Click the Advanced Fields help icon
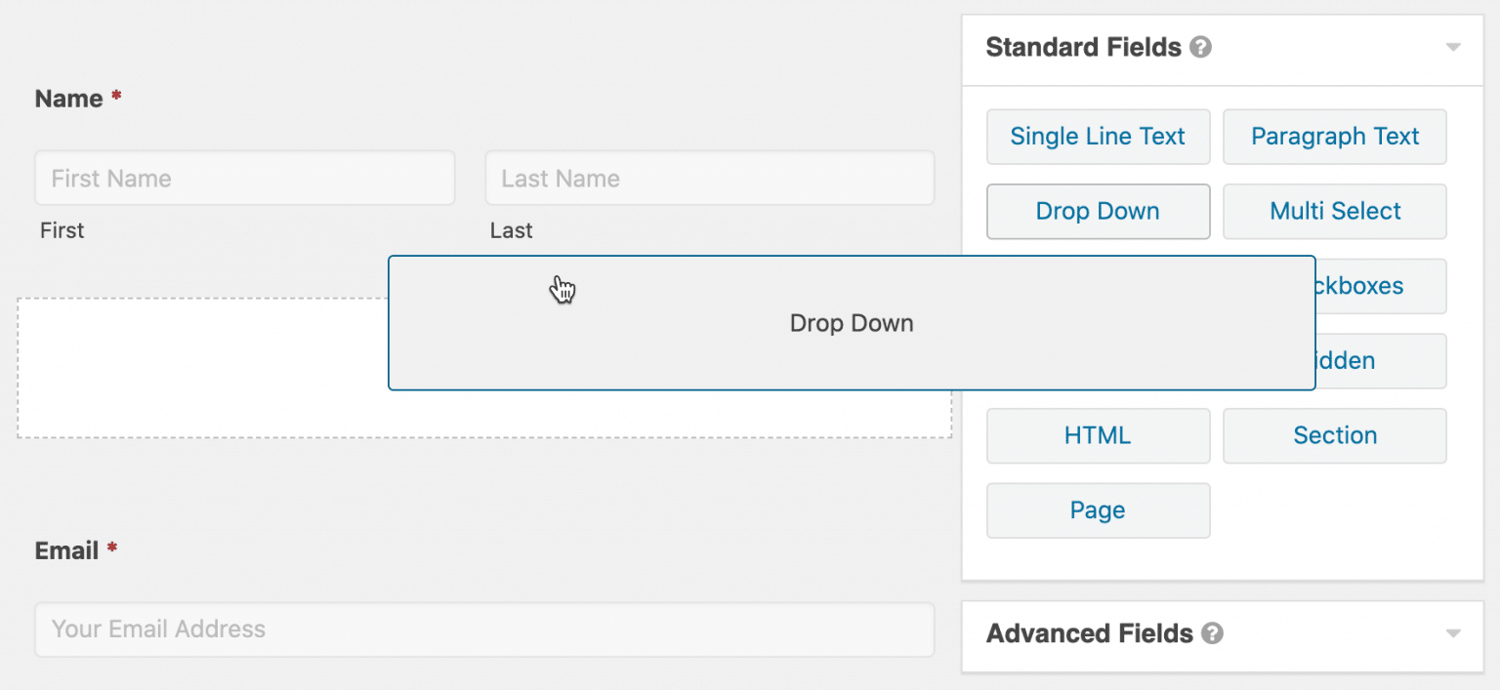The width and height of the screenshot is (1500, 690). pyautogui.click(x=1212, y=633)
